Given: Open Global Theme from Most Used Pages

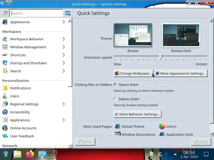Looking at the screenshot, I should point(129,126).
